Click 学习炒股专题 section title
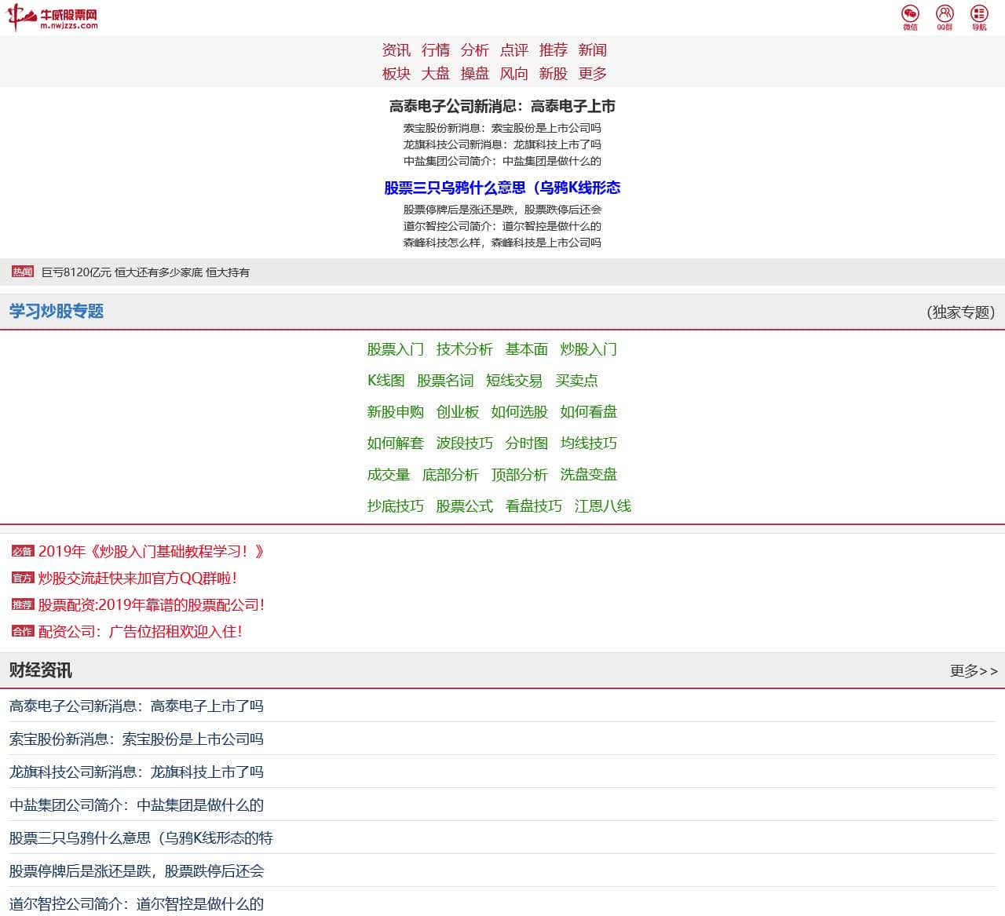This screenshot has height=916, width=1005. [x=57, y=312]
